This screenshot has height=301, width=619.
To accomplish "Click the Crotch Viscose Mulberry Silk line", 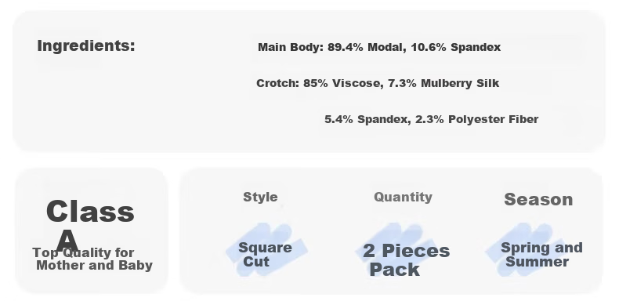I will click(378, 83).
